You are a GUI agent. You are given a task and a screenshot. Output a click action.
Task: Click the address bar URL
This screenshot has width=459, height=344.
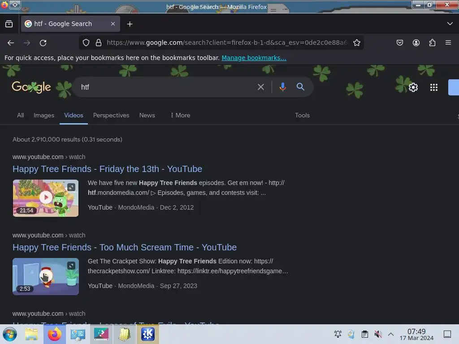(x=227, y=43)
